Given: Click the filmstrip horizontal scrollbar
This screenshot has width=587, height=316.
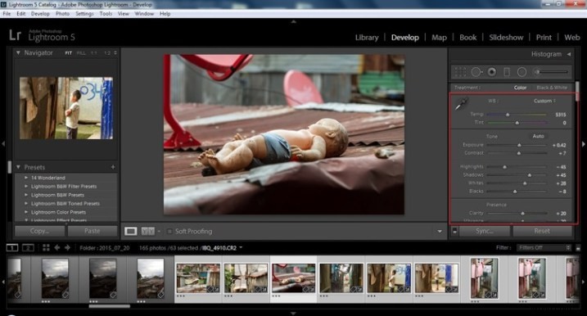Looking at the screenshot, I should coord(110,306).
